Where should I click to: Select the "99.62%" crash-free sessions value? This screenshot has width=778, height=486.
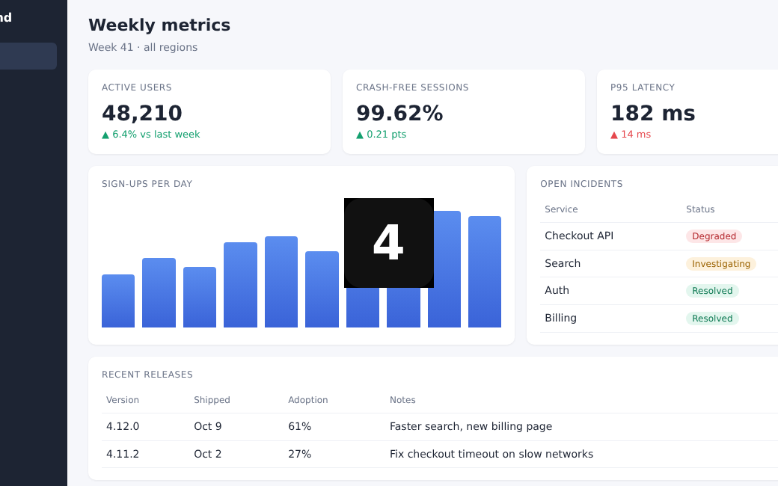point(399,113)
